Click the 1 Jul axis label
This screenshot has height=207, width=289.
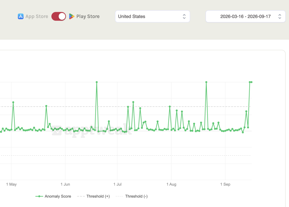click(x=117, y=184)
